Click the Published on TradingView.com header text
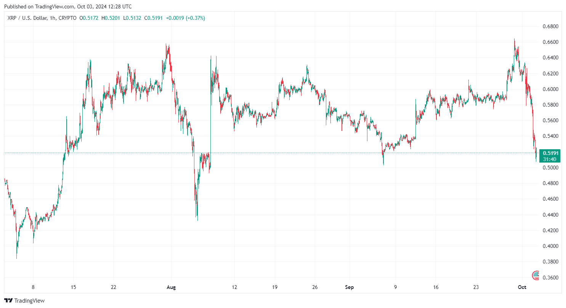The width and height of the screenshot is (566, 308). (68, 6)
